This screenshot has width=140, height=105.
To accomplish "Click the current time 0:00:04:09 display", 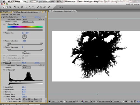I will coord(71,101).
